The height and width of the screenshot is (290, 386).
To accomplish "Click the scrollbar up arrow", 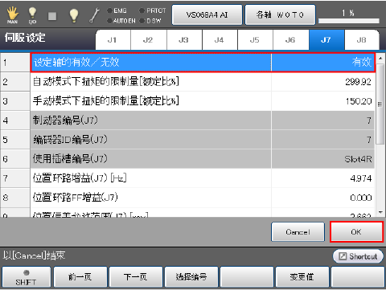I will [380, 58].
